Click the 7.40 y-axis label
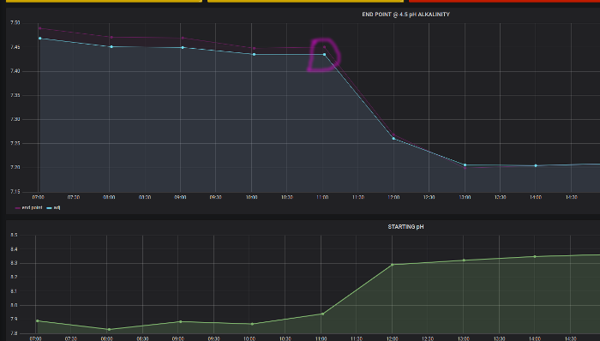The height and width of the screenshot is (341, 600). click(x=15, y=71)
